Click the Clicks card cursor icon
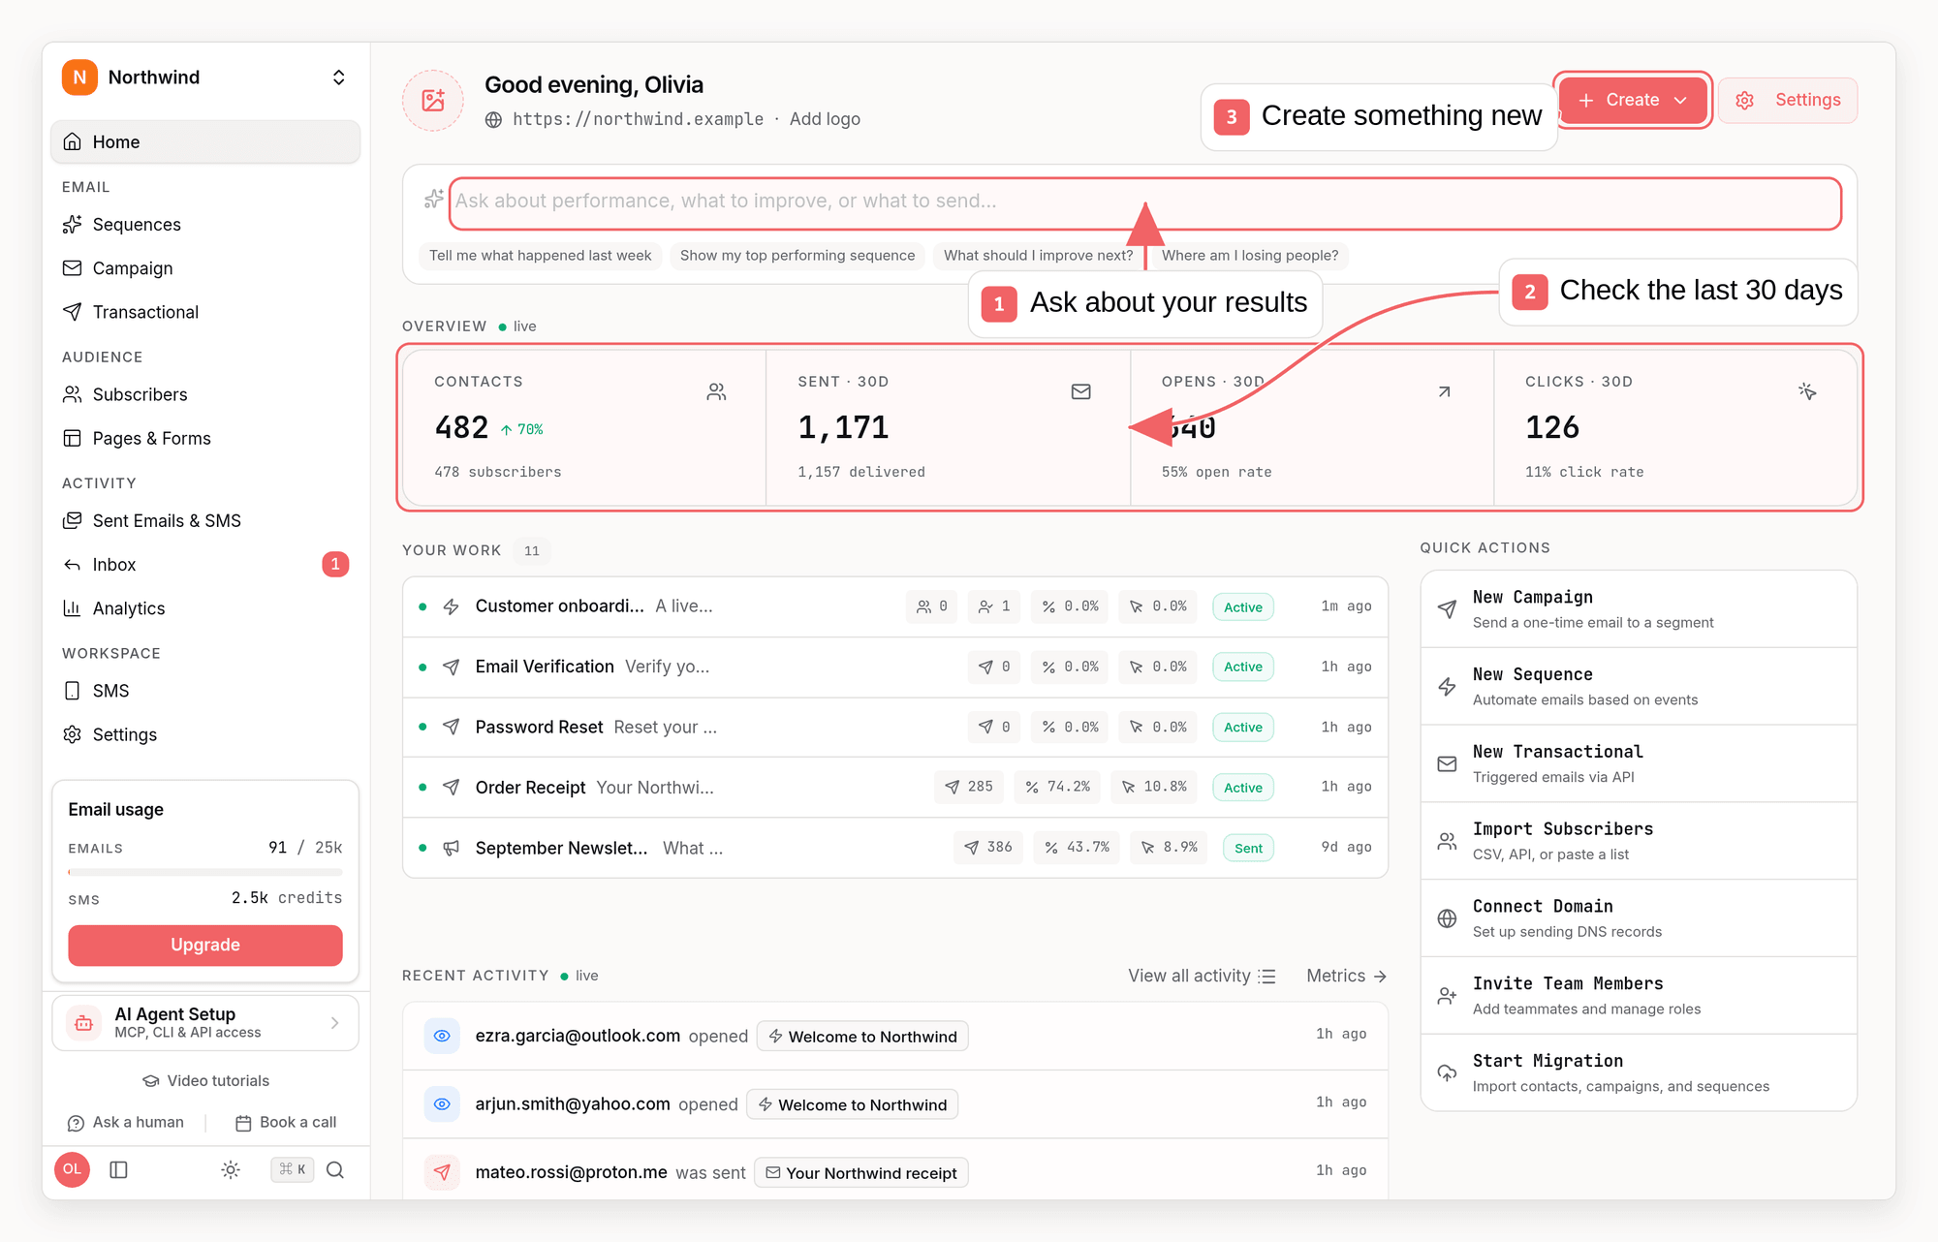1938x1242 pixels. pyautogui.click(x=1807, y=391)
